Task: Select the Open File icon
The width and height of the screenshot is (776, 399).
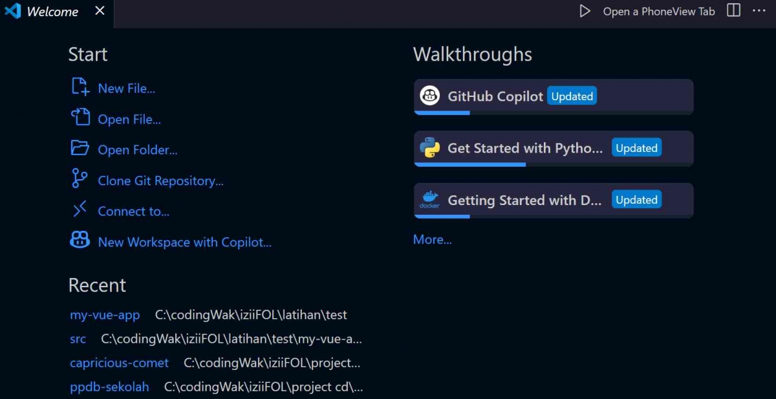Action: pyautogui.click(x=79, y=118)
